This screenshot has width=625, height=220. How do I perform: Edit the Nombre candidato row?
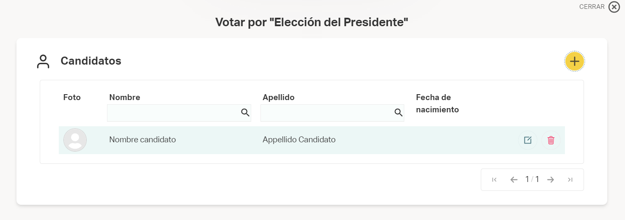point(528,140)
